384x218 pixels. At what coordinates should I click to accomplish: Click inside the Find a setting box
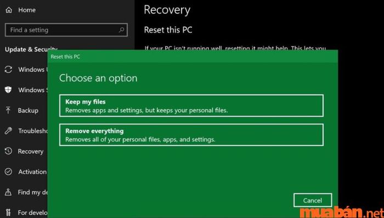66,30
